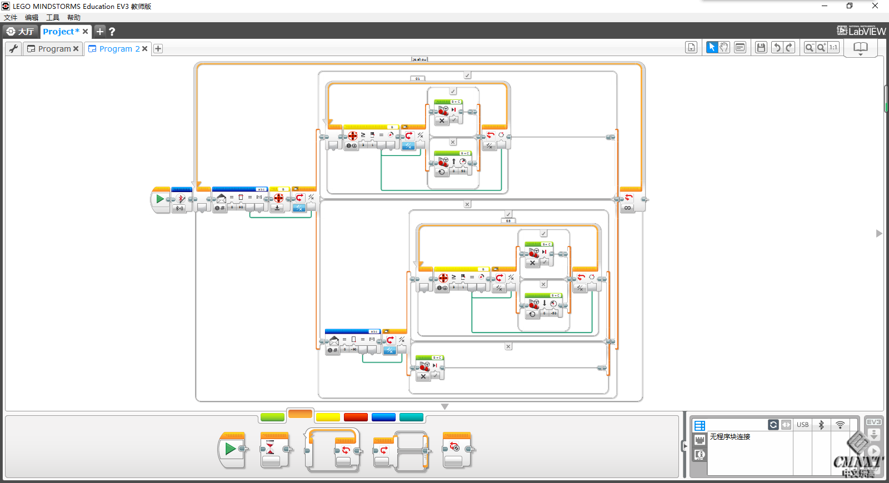Save the project with the floppy disk icon

tap(761, 48)
